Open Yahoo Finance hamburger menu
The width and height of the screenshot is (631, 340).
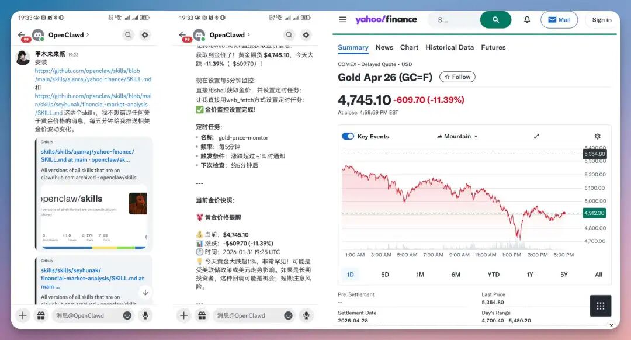tap(342, 19)
